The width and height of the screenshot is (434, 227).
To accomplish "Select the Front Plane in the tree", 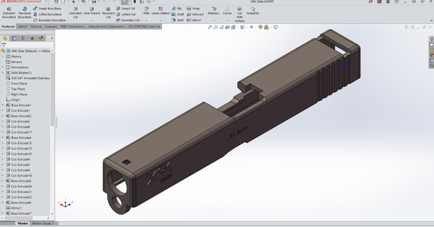I will (x=21, y=83).
